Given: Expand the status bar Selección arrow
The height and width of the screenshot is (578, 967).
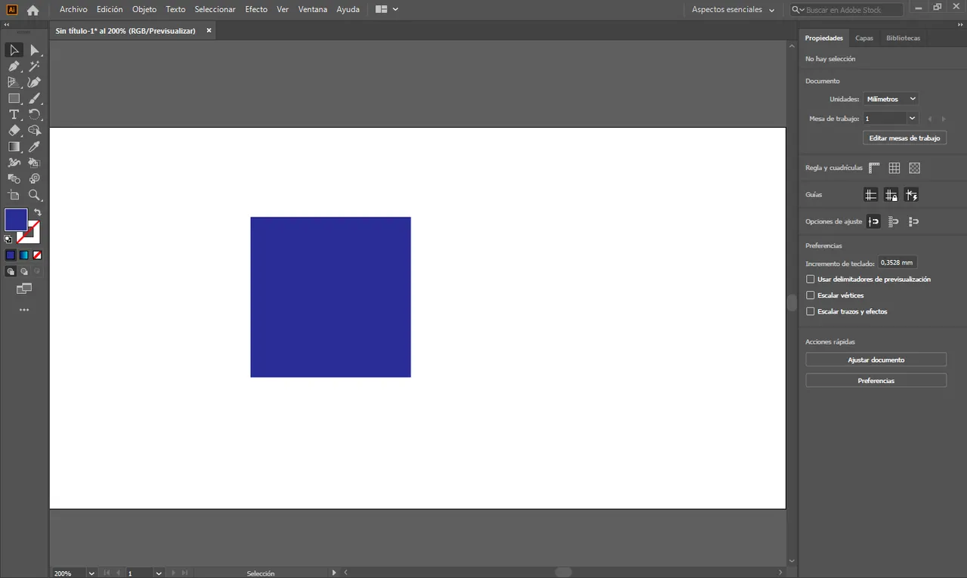Looking at the screenshot, I should pos(334,573).
